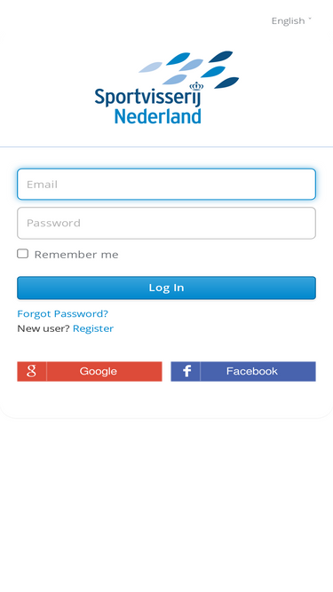This screenshot has height=592, width=333.
Task: Click the small caret beside English
Action: (x=310, y=19)
